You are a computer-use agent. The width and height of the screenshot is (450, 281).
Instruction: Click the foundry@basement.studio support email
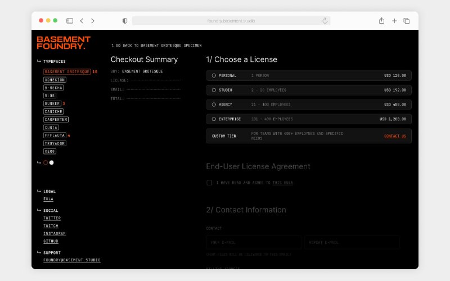pyautogui.click(x=72, y=260)
